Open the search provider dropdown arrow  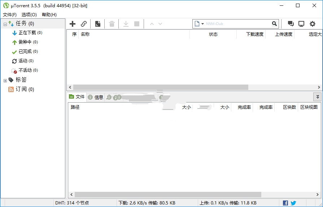202,24
